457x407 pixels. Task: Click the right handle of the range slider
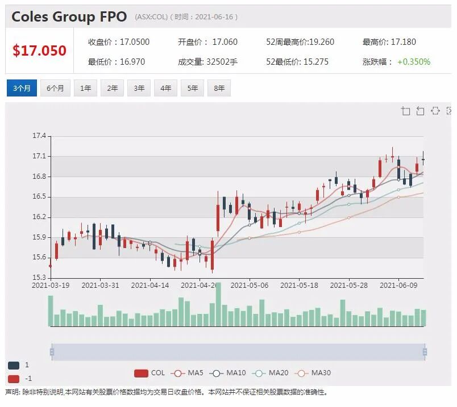[x=425, y=352]
